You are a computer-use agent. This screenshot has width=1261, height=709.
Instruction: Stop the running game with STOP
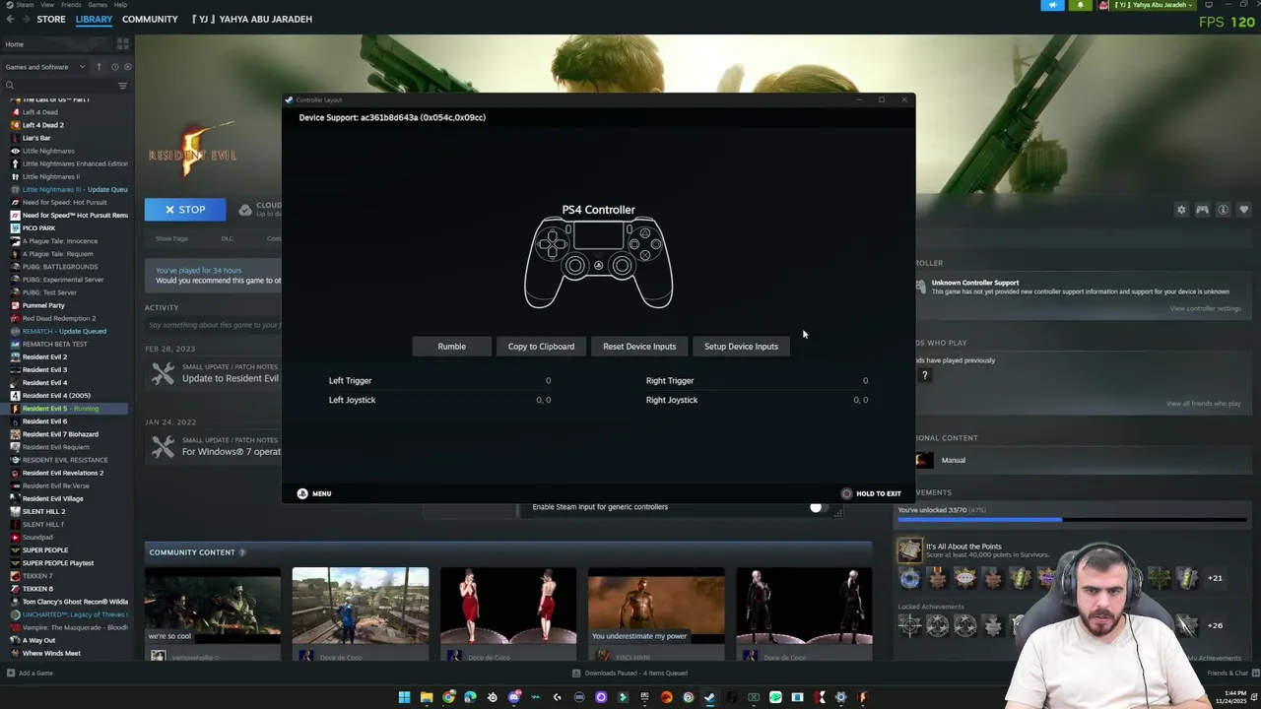[x=185, y=210]
